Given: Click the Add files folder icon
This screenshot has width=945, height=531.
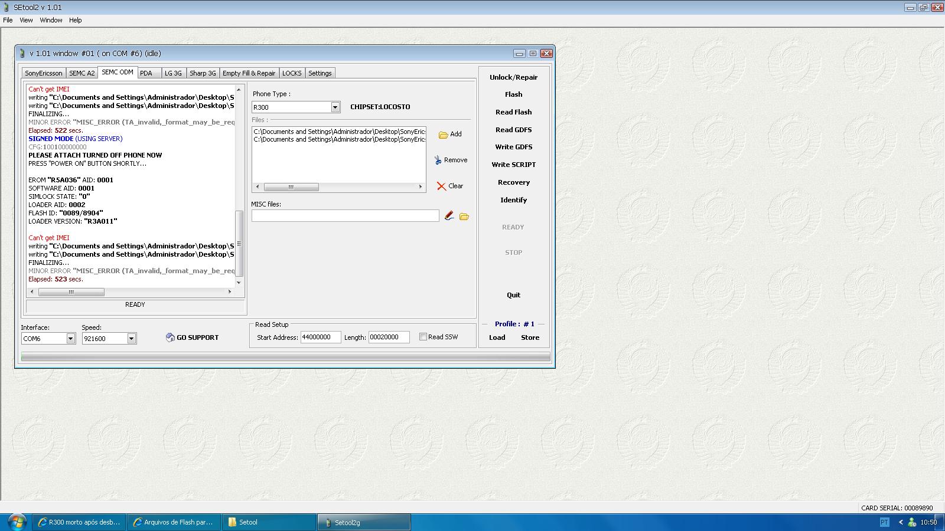Looking at the screenshot, I should [443, 135].
